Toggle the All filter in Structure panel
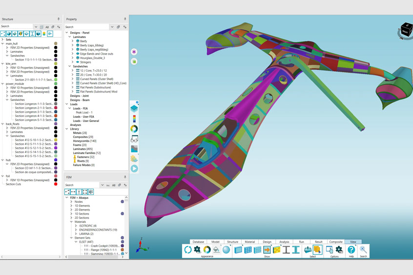 [x=47, y=27]
